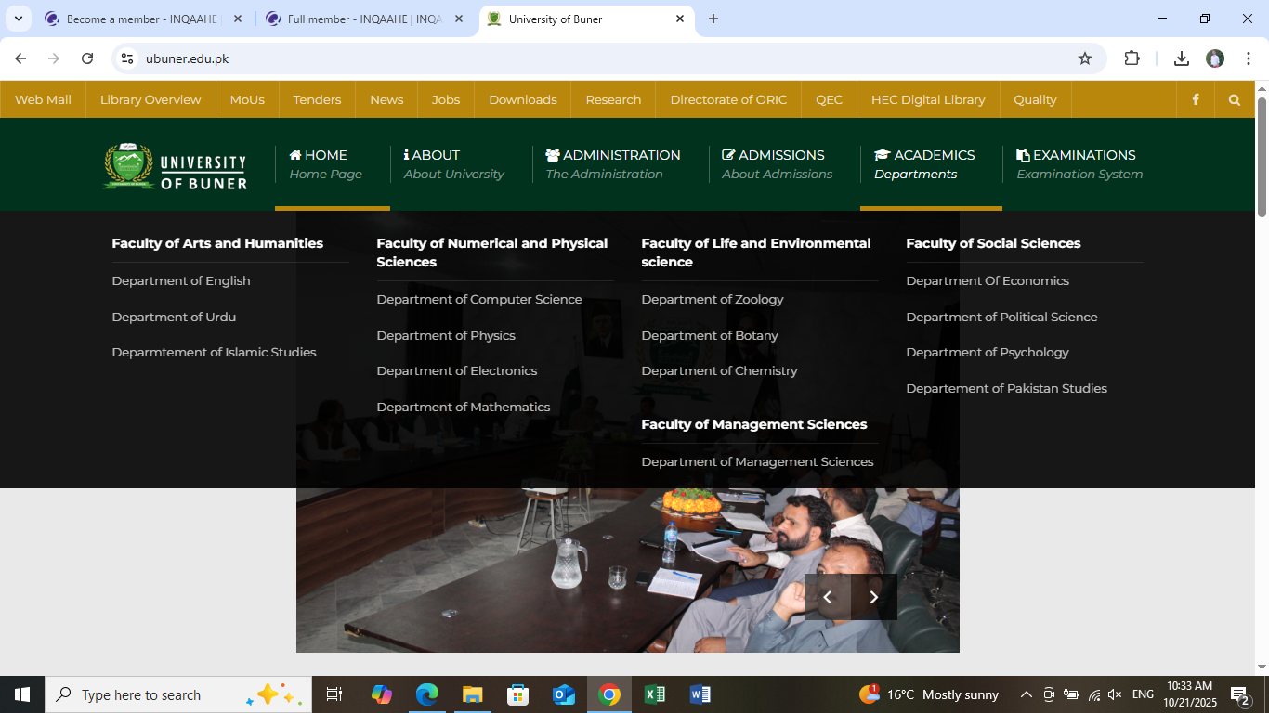Open Department of Computer Science link

pyautogui.click(x=478, y=300)
